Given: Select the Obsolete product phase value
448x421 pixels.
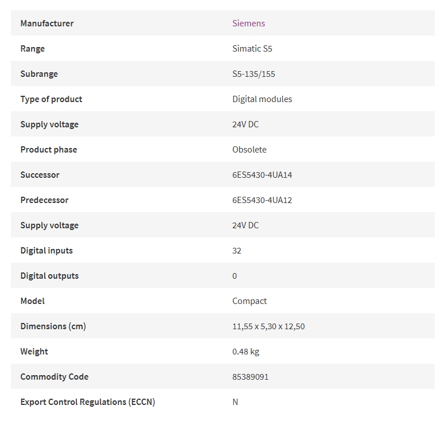Looking at the screenshot, I should (249, 149).
